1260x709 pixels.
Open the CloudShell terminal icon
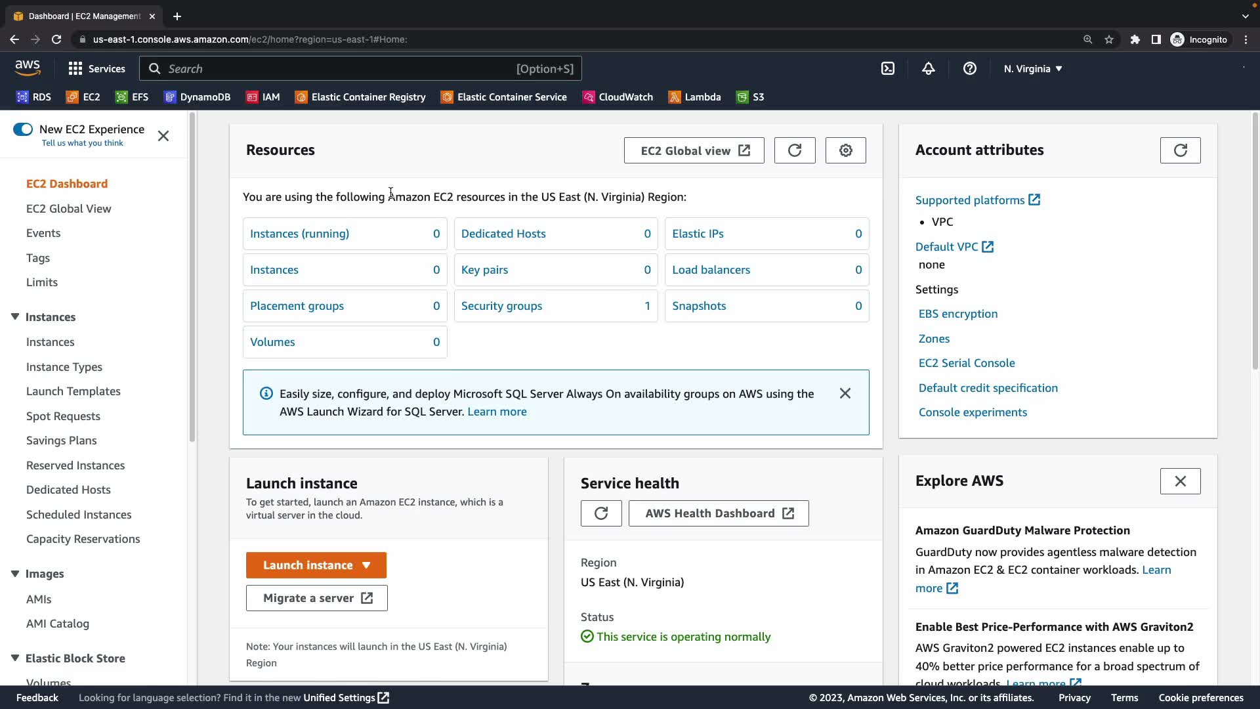(x=887, y=68)
